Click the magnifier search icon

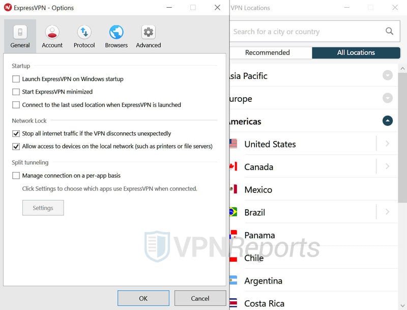tap(389, 31)
